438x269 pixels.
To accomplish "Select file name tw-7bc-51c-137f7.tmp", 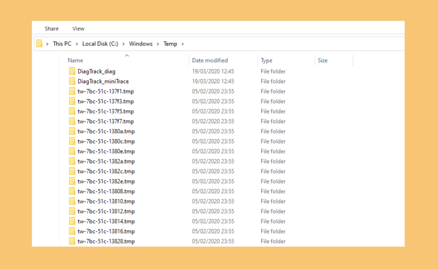I will [106, 121].
